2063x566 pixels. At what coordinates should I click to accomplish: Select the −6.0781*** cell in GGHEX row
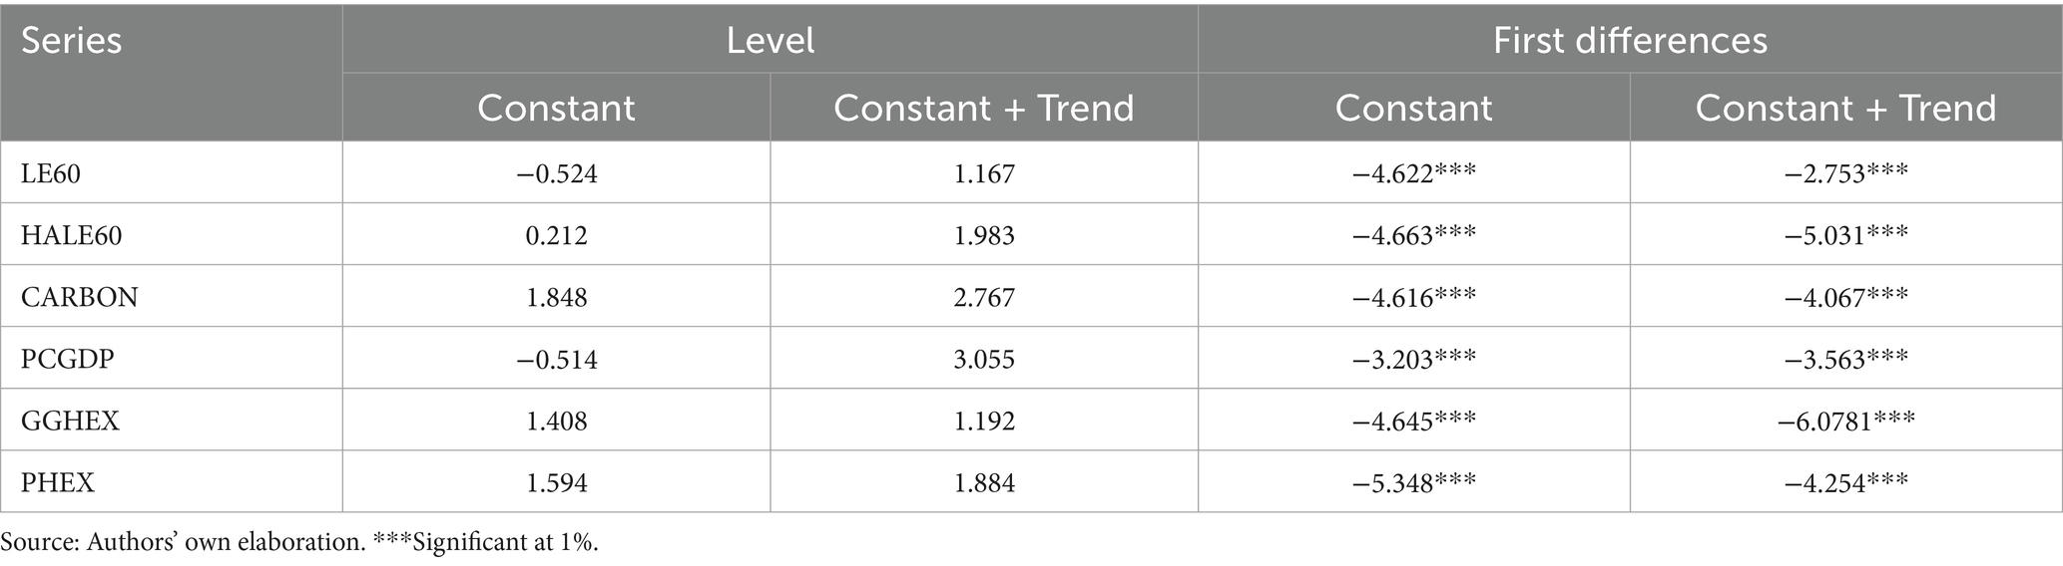tap(1845, 422)
